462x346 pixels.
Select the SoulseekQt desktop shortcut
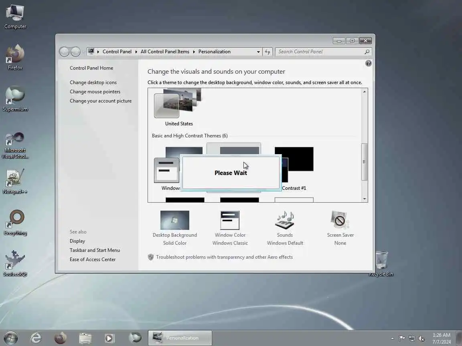tap(15, 264)
